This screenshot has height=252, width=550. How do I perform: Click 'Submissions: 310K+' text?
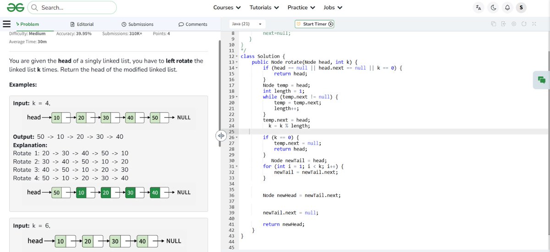122,34
